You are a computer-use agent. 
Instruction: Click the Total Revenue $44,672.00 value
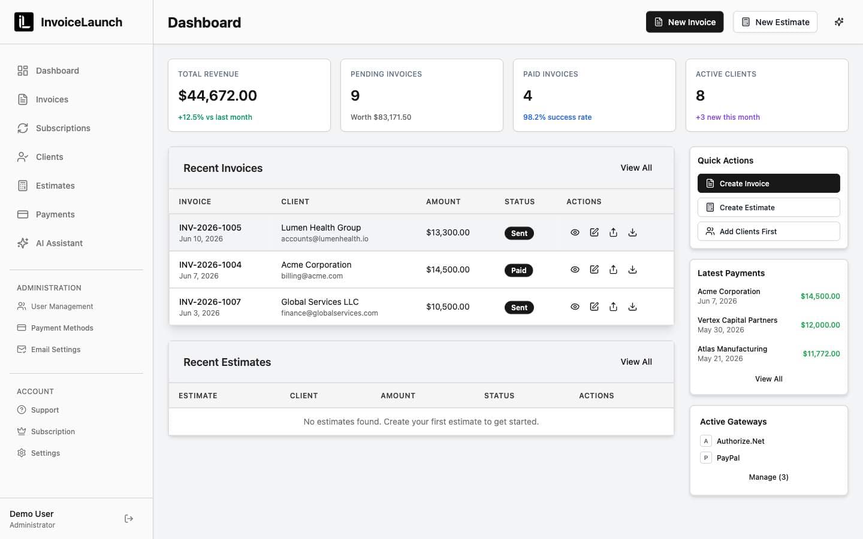point(218,95)
